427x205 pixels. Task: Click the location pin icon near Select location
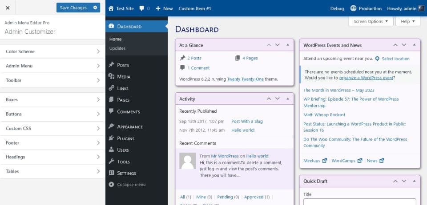(377, 59)
